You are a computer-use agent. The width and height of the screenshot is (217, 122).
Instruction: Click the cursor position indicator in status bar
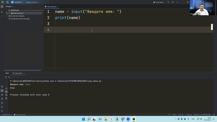(170, 115)
